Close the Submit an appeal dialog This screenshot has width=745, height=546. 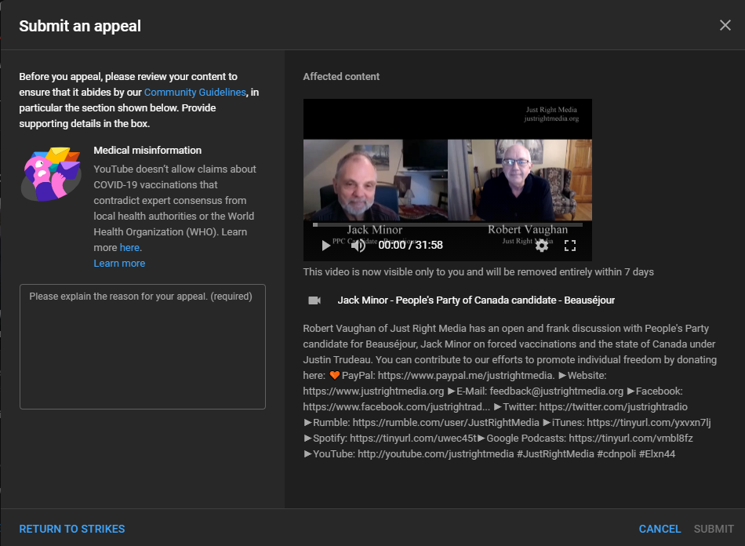(x=725, y=25)
